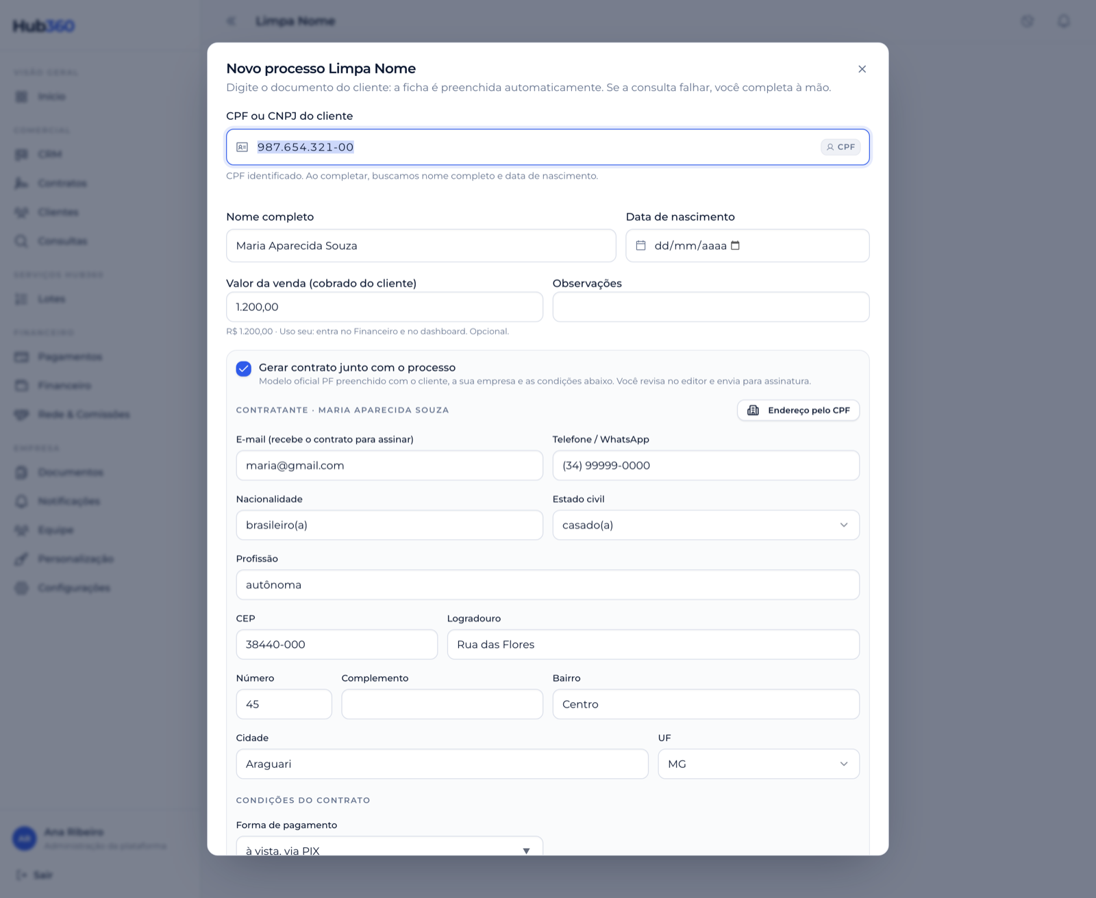The width and height of the screenshot is (1096, 898).
Task: Open Contratos in the sidebar
Action: (62, 184)
